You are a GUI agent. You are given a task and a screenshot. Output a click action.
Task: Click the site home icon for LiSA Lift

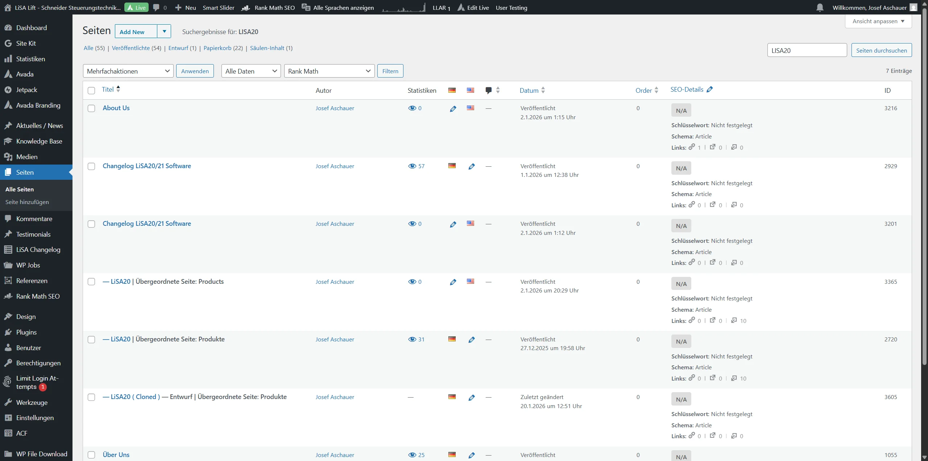(7, 7)
